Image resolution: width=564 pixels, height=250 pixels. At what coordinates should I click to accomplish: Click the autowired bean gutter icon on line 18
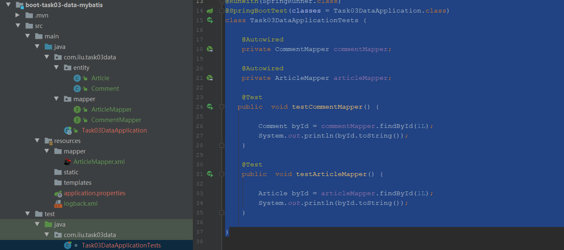[x=210, y=49]
